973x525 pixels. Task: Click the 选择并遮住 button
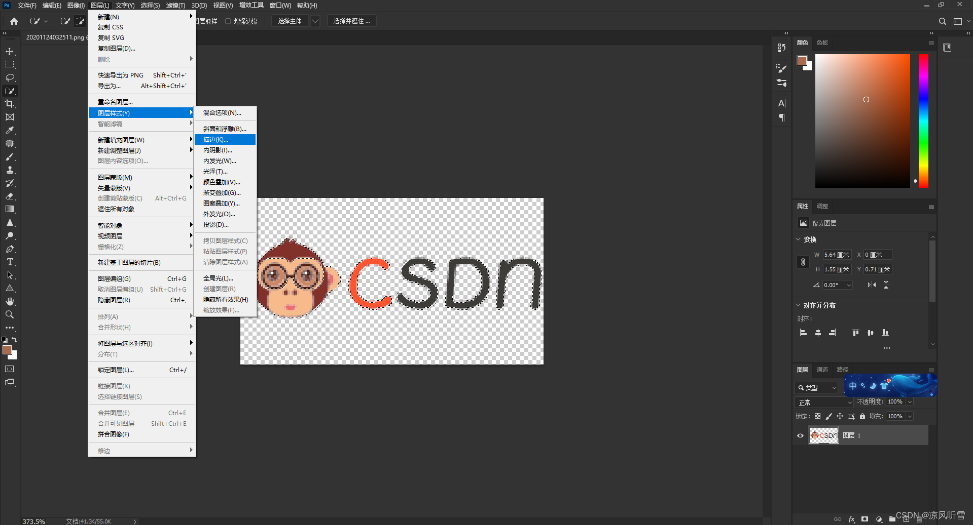352,21
